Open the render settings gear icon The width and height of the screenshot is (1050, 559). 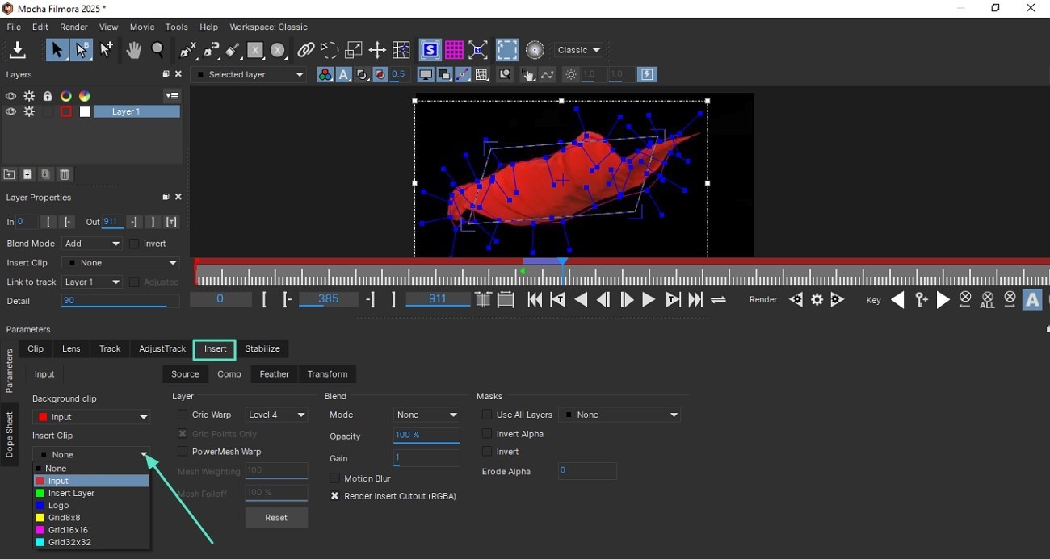[x=817, y=300]
